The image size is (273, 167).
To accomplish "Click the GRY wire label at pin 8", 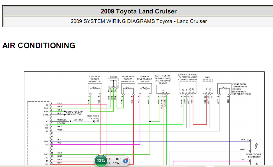I will point(59,126).
